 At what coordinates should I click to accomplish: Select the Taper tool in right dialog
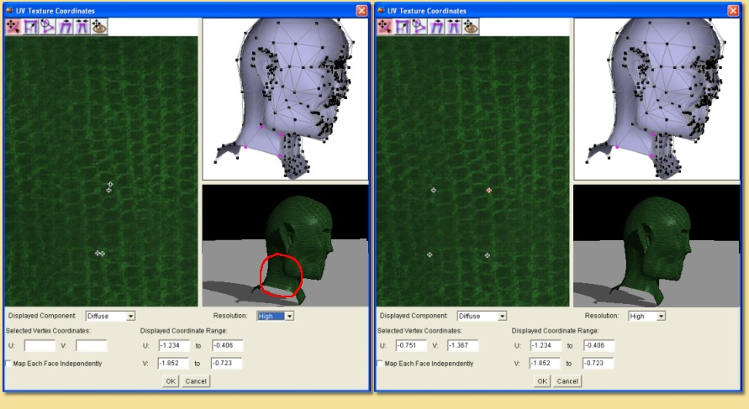455,27
